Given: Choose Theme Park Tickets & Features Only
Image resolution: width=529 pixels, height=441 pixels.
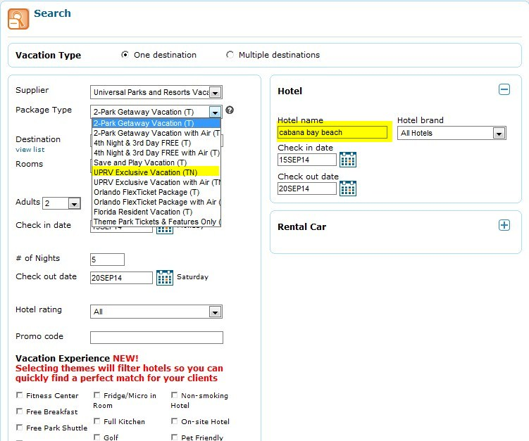Looking at the screenshot, I should (x=156, y=222).
